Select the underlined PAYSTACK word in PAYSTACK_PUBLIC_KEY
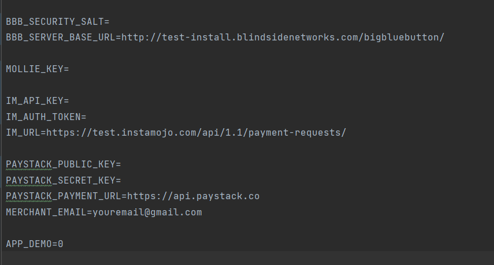 29,165
